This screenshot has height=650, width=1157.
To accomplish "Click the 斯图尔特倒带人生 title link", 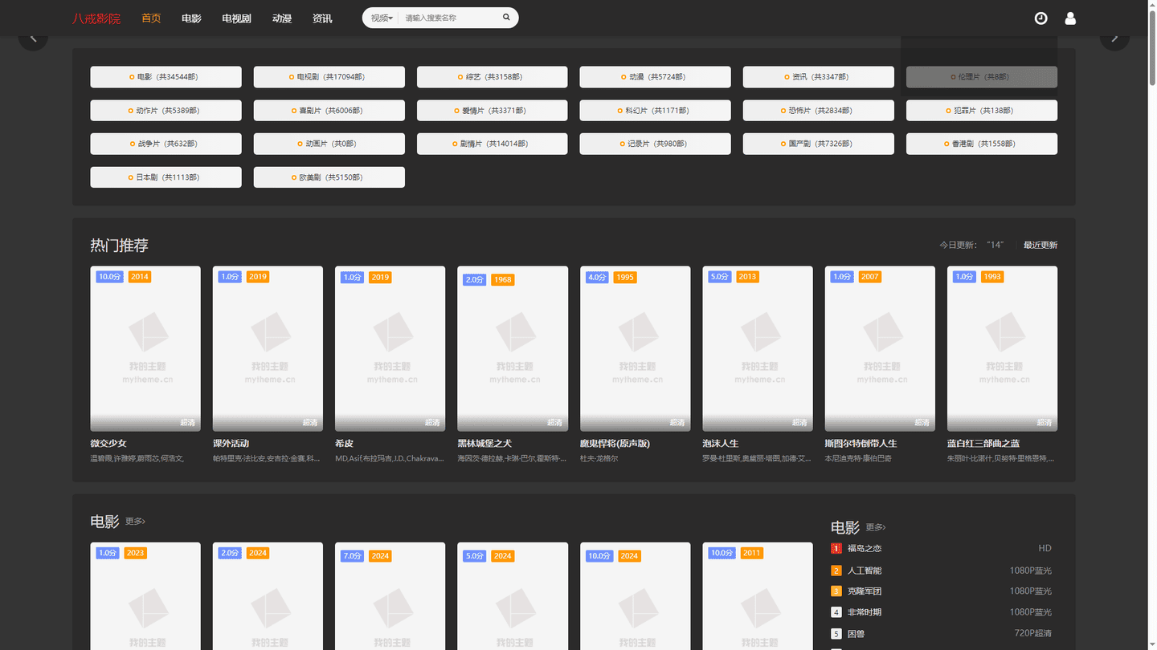I will (861, 443).
